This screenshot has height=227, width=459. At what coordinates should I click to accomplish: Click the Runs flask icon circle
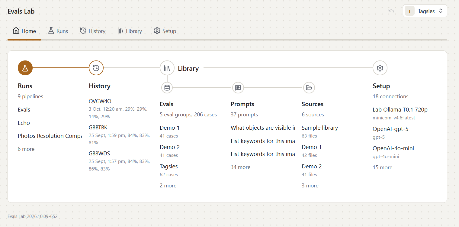[x=25, y=68]
